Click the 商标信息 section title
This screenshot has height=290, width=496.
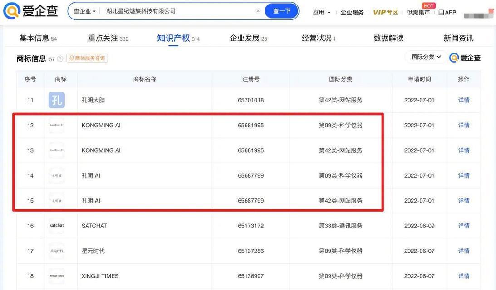pos(31,58)
